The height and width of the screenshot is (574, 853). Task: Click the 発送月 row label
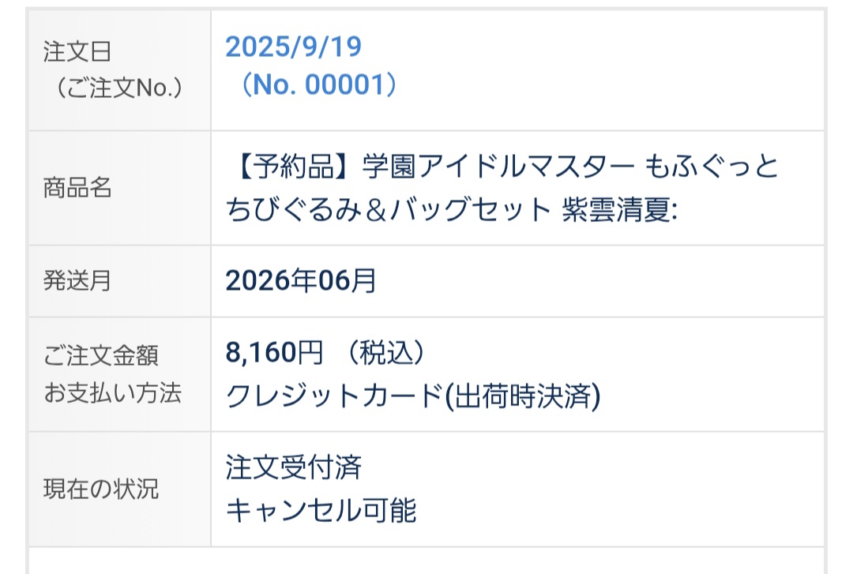(77, 281)
